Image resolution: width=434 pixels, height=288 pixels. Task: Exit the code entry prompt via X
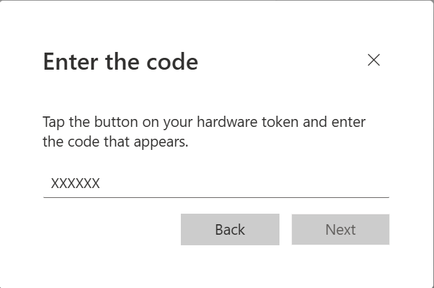coord(374,60)
